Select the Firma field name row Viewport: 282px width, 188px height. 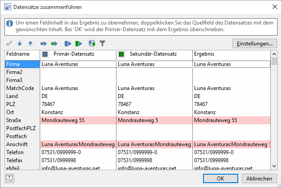point(22,64)
